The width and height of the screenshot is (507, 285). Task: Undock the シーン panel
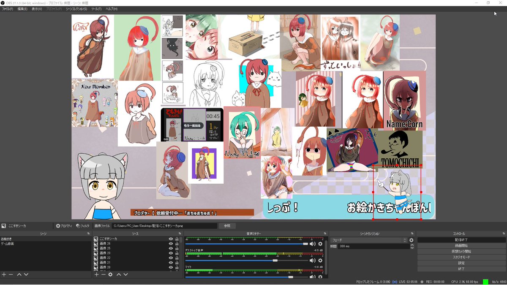(x=89, y=233)
